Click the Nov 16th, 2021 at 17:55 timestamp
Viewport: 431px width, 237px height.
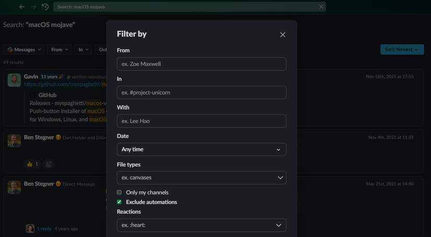[390, 77]
